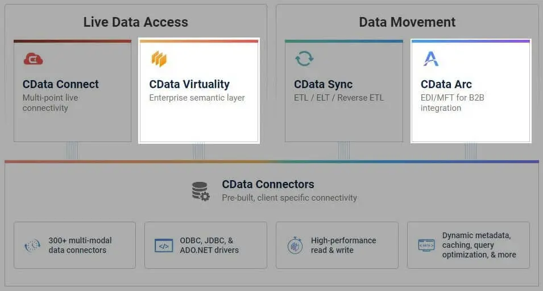The image size is (543, 291).
Task: Select the 300+ multi-modal data connectors box
Action: tap(74, 245)
